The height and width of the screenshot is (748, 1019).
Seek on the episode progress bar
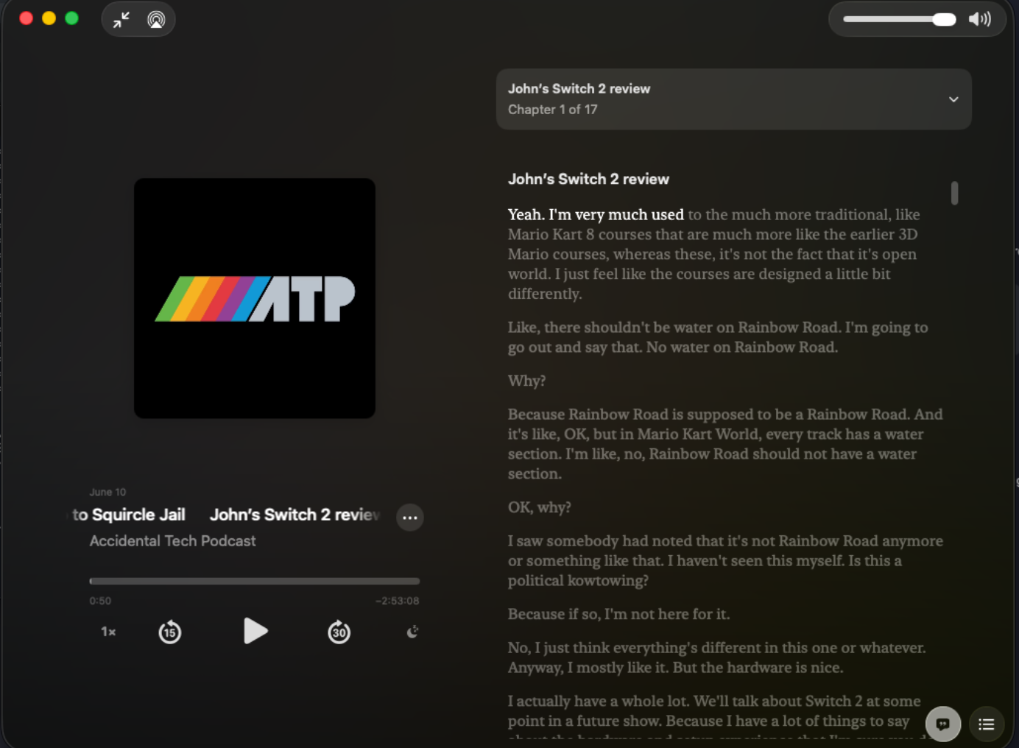tap(255, 582)
